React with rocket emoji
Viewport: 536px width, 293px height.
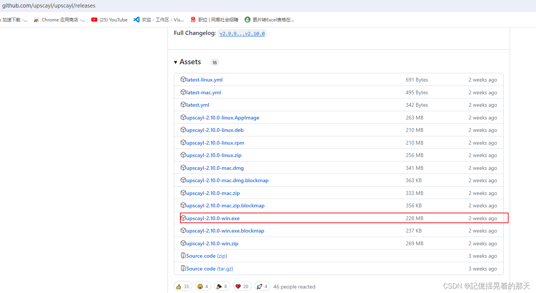tap(263, 286)
